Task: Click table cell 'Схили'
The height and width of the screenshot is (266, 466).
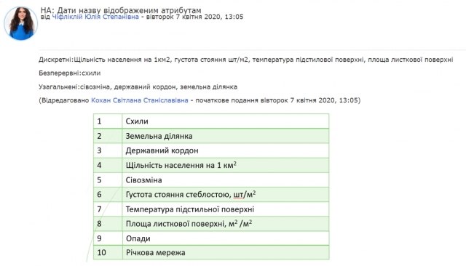Action: (x=226, y=121)
